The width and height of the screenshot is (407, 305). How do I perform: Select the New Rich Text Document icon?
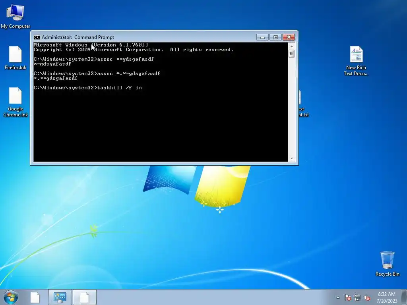coord(356,61)
